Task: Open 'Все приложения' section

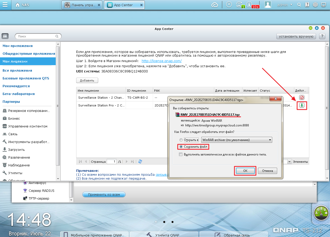Action: [17, 70]
